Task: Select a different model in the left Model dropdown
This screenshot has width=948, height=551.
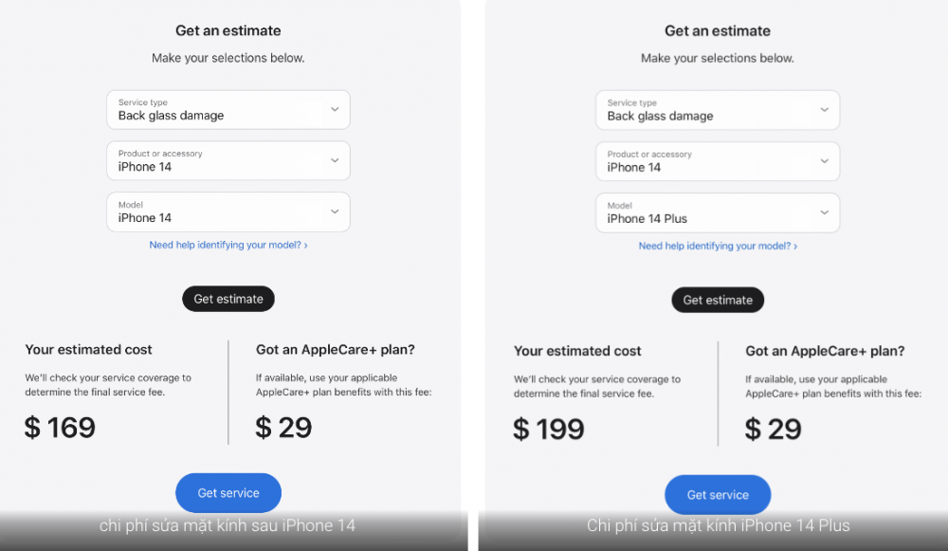Action: (x=228, y=211)
